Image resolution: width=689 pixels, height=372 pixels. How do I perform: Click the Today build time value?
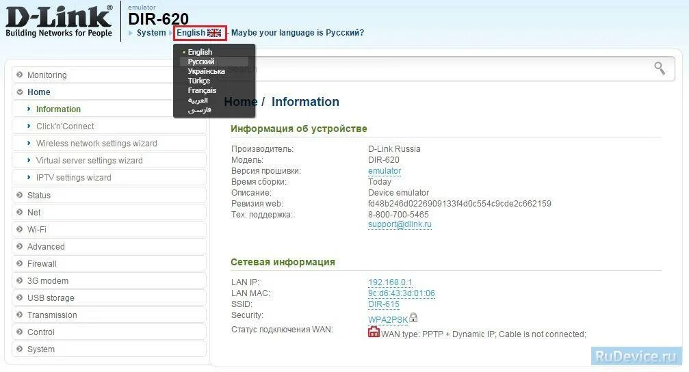(x=380, y=182)
